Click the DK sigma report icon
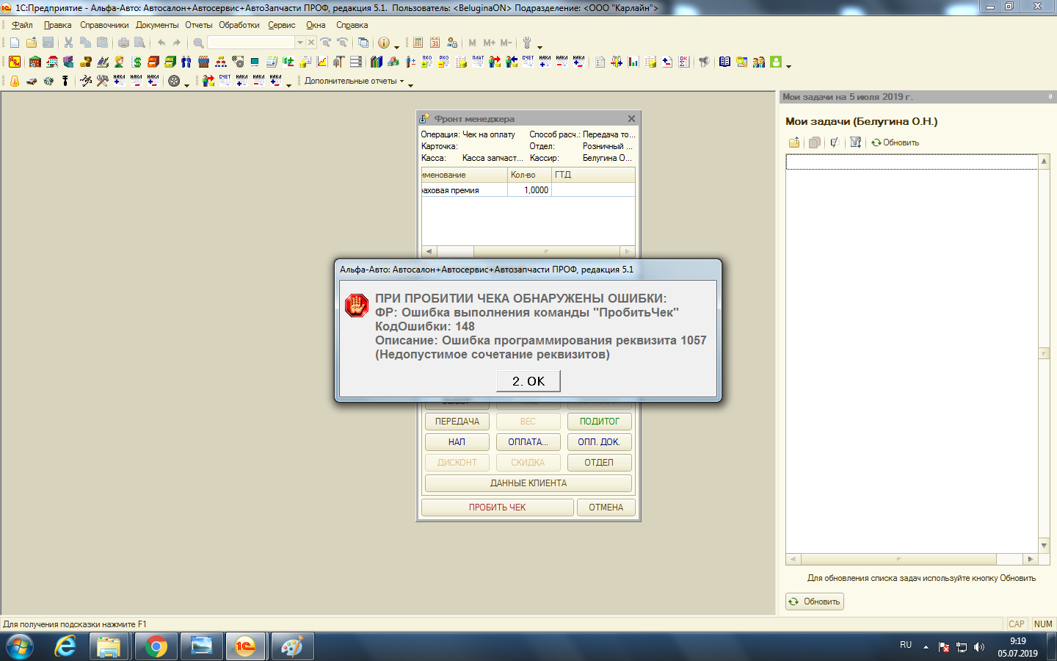 coord(684,62)
